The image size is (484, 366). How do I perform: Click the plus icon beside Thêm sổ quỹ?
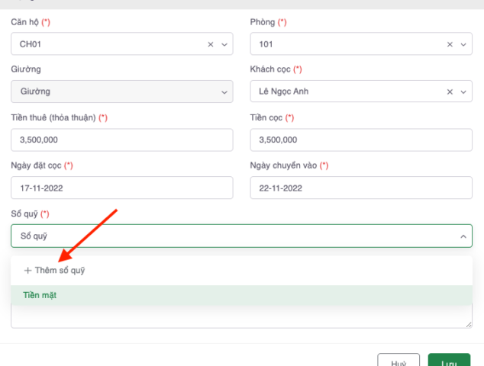click(28, 270)
